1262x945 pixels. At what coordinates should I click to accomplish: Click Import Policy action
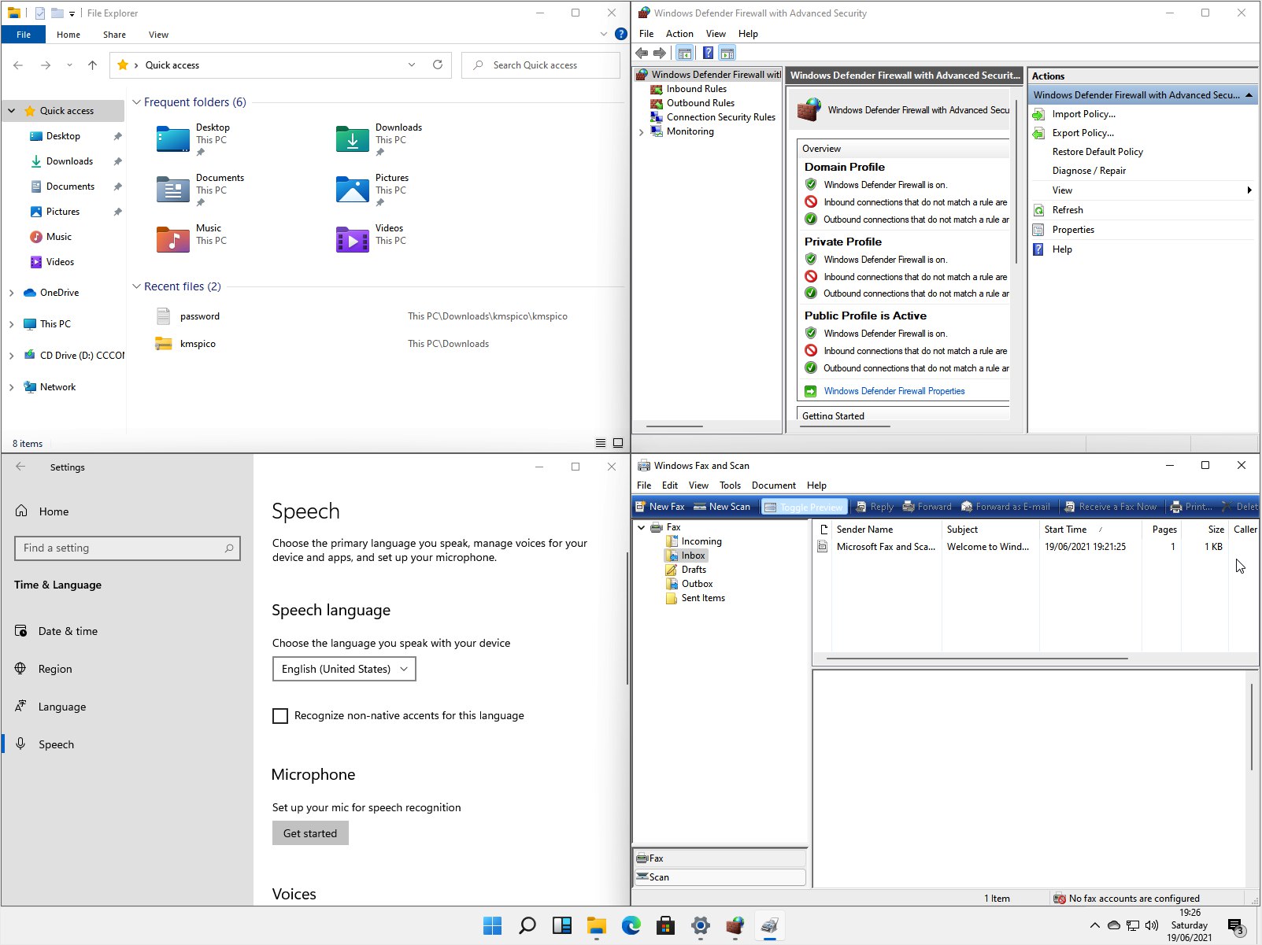click(1083, 114)
